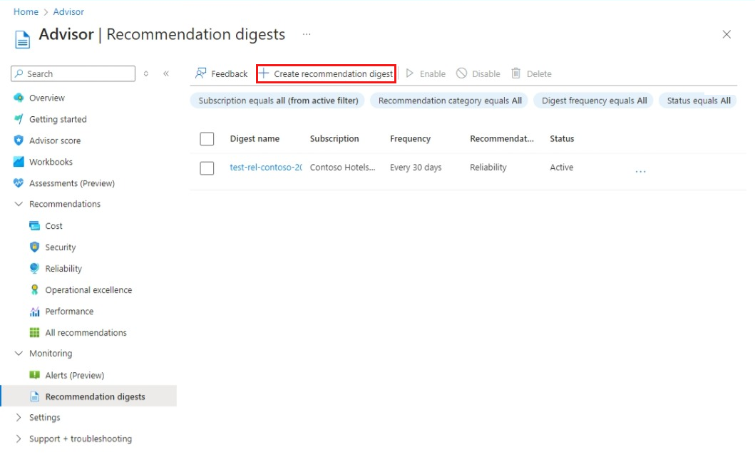
Task: Go to Home in the breadcrumb
Action: (x=26, y=11)
